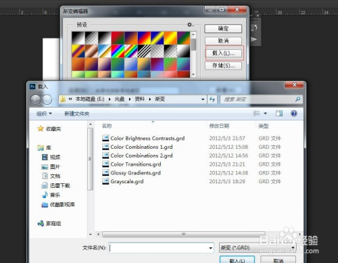Click the refresh button beside the address bar

pyautogui.click(x=212, y=99)
